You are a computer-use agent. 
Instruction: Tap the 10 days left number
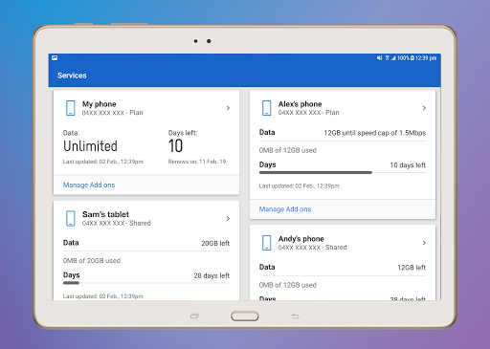point(175,146)
